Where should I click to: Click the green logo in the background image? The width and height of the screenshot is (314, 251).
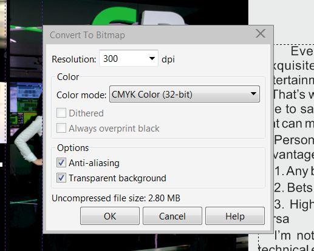(x=114, y=17)
